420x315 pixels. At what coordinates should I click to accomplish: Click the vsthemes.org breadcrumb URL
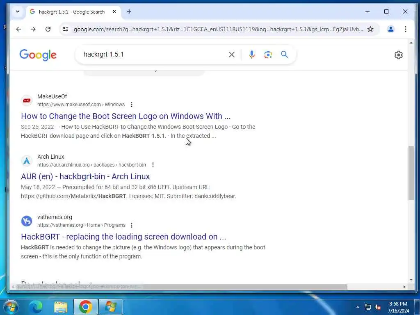tap(81, 225)
